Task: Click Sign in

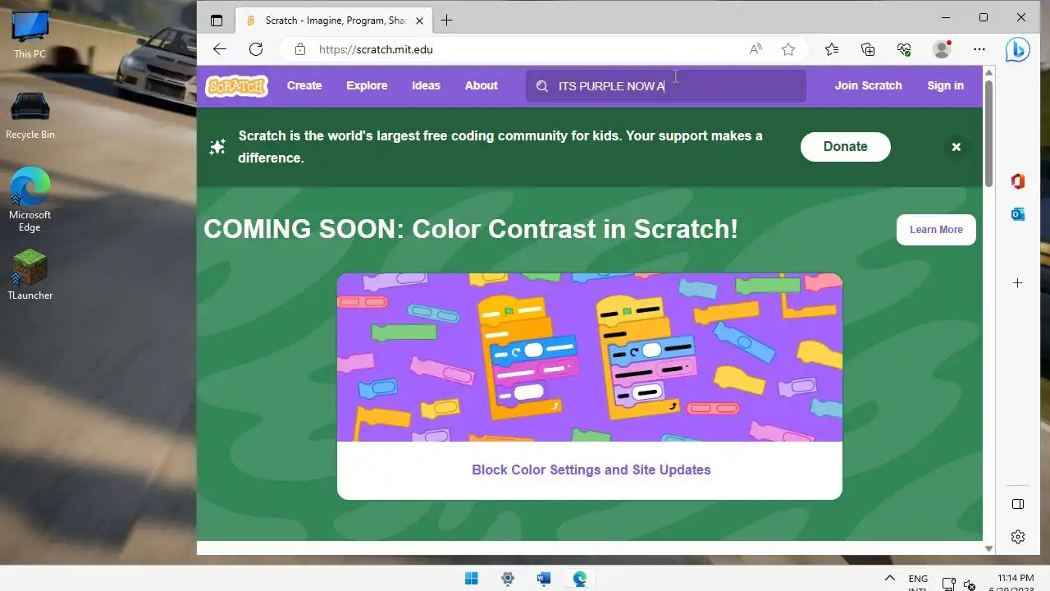Action: pyautogui.click(x=945, y=85)
